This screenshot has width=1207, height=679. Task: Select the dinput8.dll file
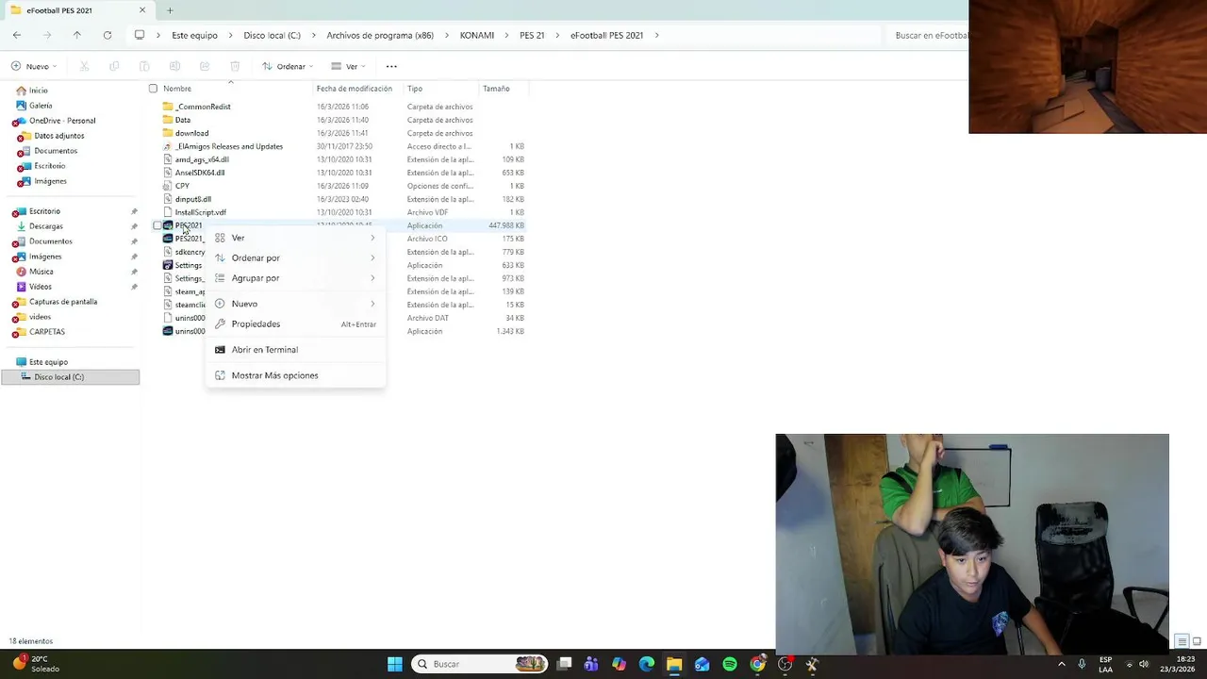[193, 199]
